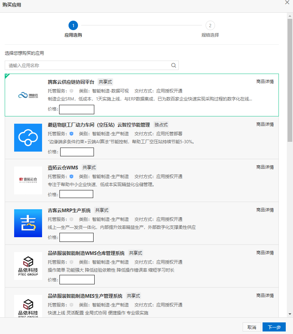
Task: Open 商品详情 for 品依服装WMS仓库管理系统
Action: pos(265,253)
